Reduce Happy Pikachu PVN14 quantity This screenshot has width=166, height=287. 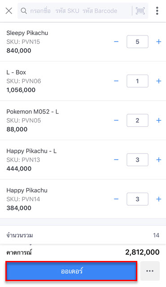click(x=116, y=199)
